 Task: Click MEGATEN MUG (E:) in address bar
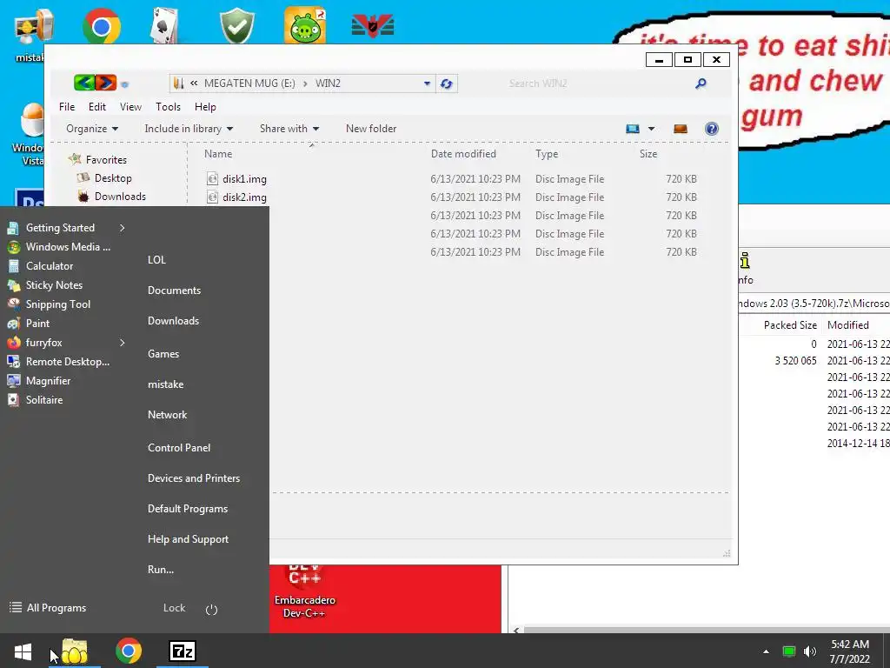coord(249,83)
